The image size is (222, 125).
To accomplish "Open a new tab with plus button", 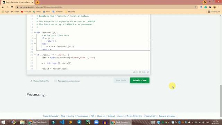I will click(37, 2).
